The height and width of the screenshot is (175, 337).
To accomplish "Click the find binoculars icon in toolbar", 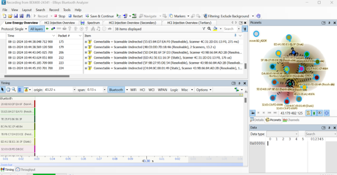I will pos(28,16).
